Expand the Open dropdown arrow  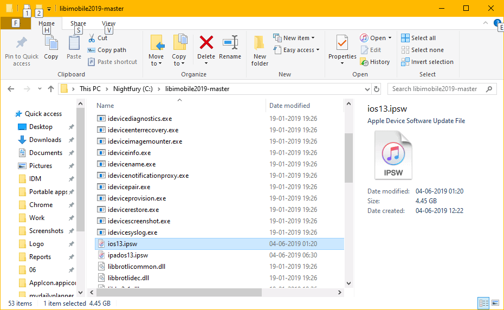coord(390,38)
